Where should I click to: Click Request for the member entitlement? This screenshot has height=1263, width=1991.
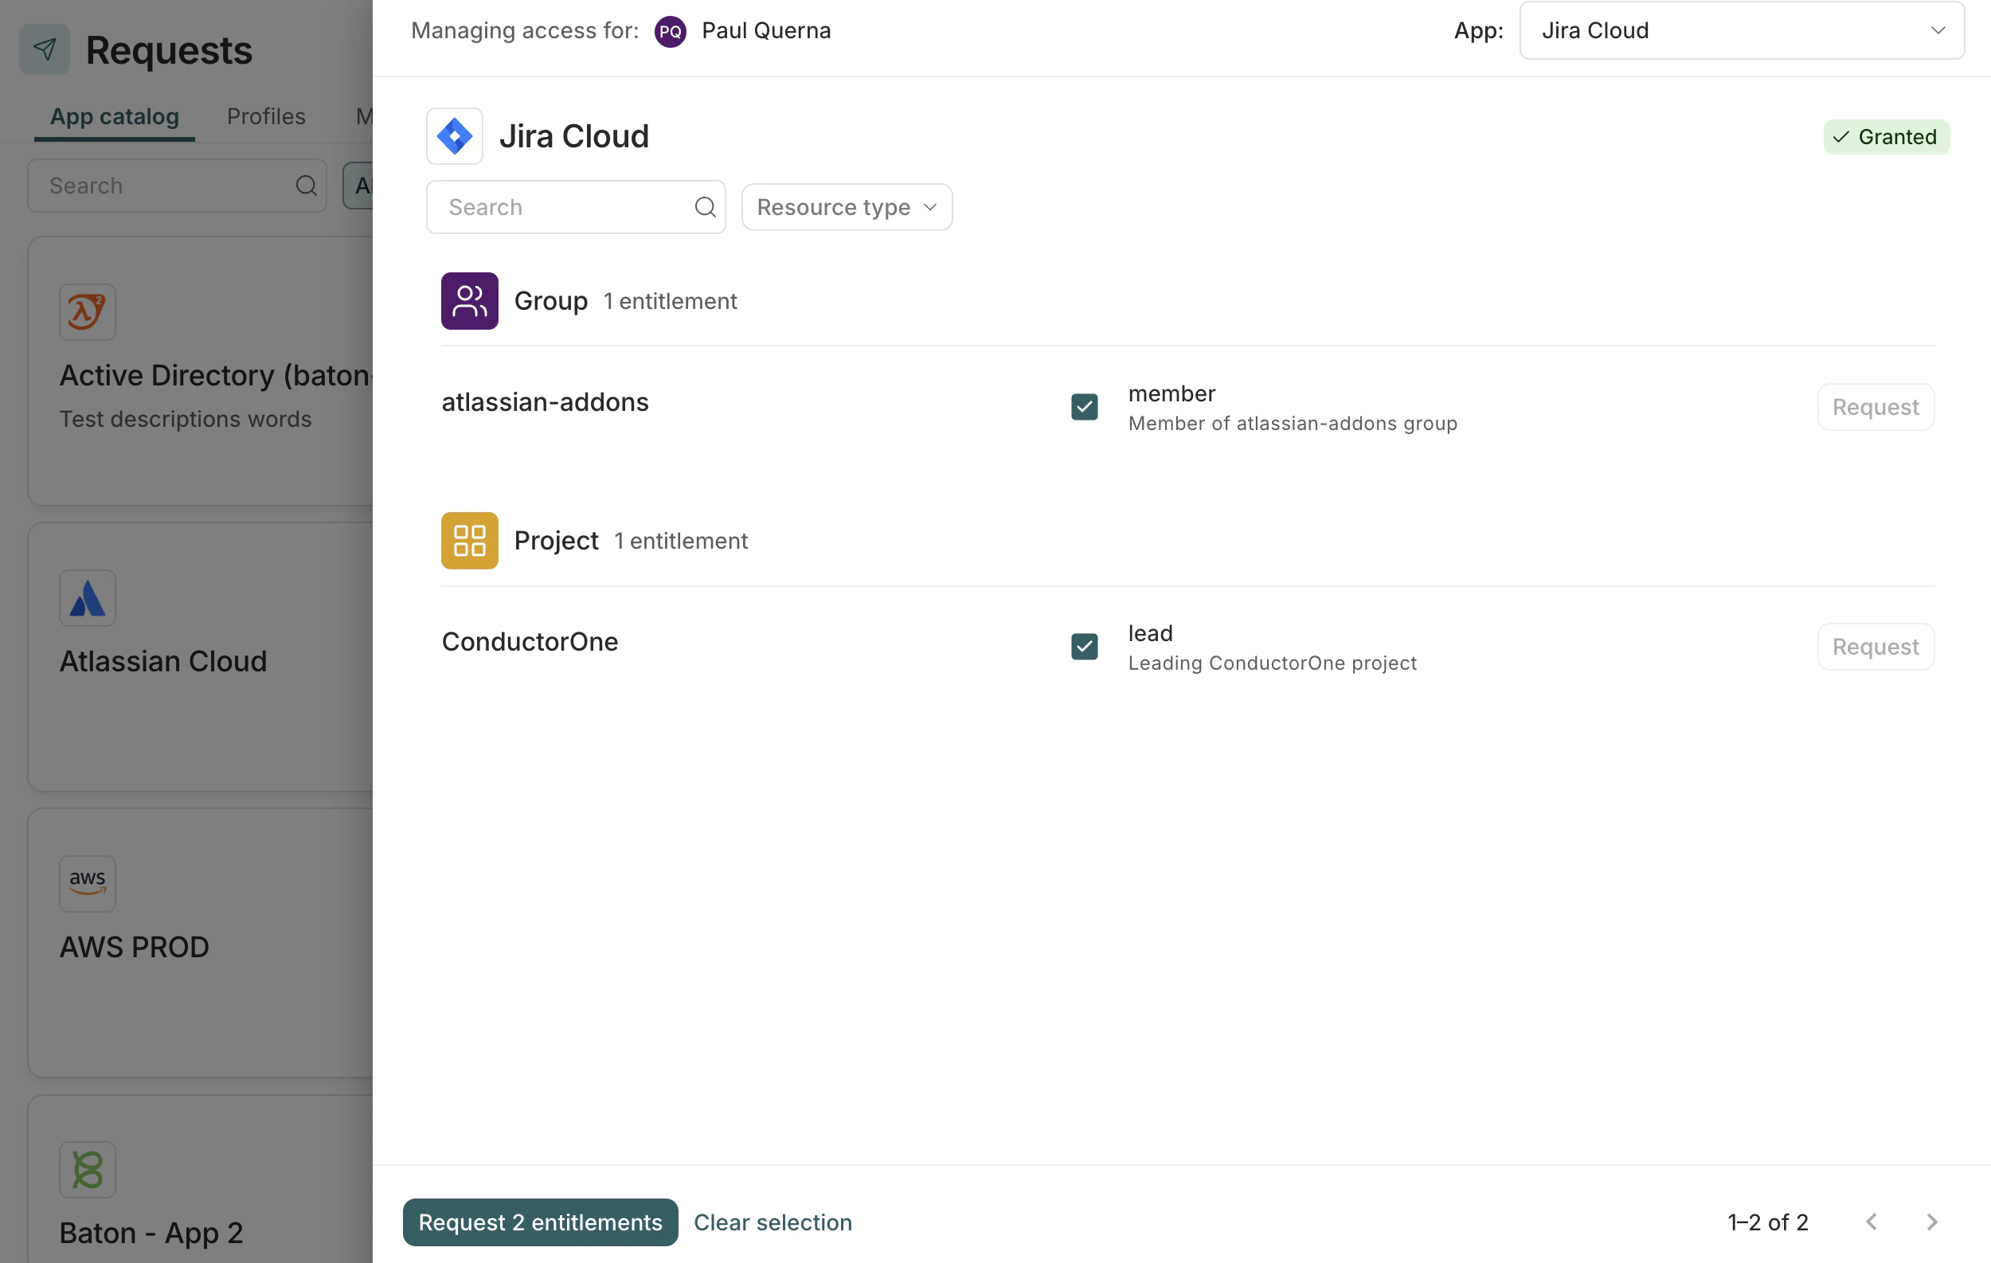click(x=1876, y=407)
